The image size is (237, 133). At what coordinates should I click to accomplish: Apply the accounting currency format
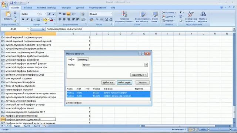91,19
